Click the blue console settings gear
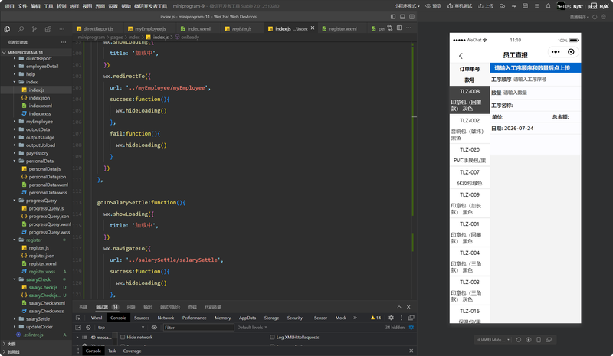Viewport: 613px width, 356px height. tap(411, 328)
